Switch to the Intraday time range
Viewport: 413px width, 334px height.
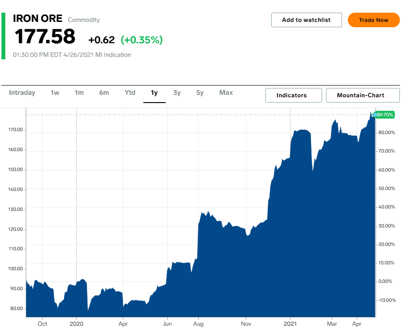(x=22, y=92)
